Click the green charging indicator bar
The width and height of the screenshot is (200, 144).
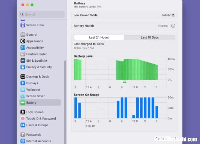[x=125, y=82]
